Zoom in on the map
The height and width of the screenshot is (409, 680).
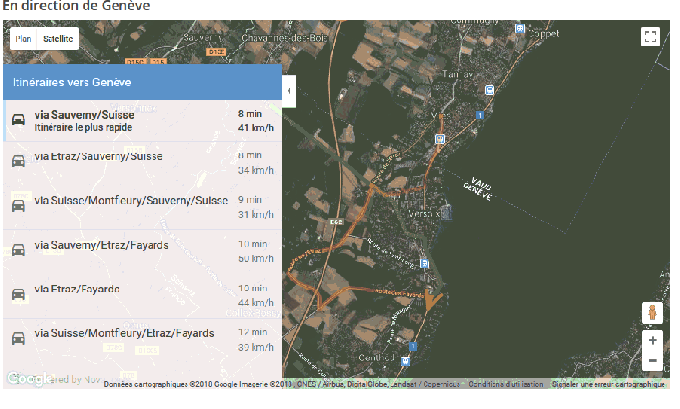click(652, 340)
